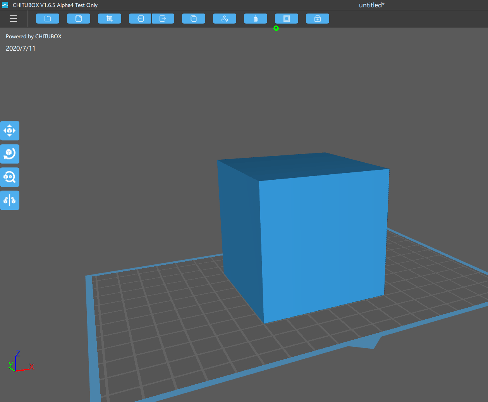Select the Mirror tool in the sidebar
Viewport: 488px width, 402px height.
point(10,200)
